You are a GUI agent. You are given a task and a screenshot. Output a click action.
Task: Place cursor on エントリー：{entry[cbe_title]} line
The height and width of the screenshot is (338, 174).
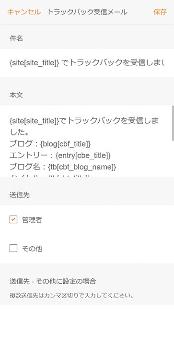click(60, 156)
